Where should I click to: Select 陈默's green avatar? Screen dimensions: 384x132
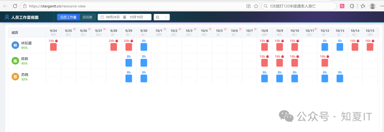click(x=15, y=61)
